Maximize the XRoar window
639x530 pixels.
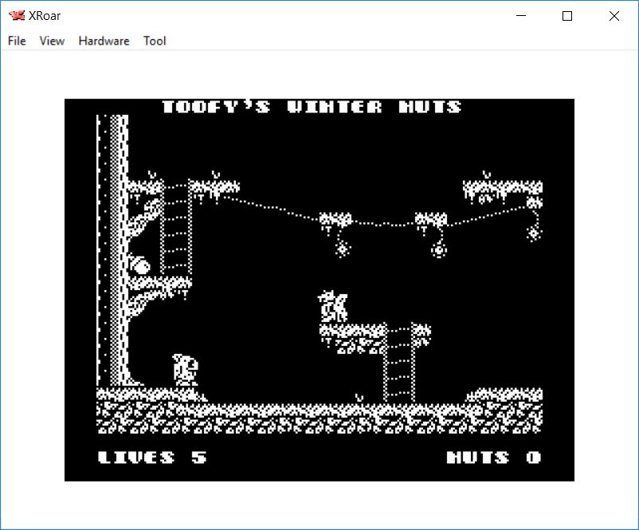[567, 15]
